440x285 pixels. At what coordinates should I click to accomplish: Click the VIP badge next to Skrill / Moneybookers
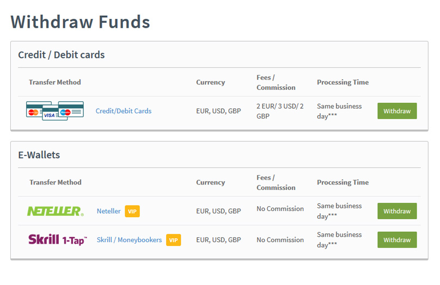pyautogui.click(x=173, y=240)
